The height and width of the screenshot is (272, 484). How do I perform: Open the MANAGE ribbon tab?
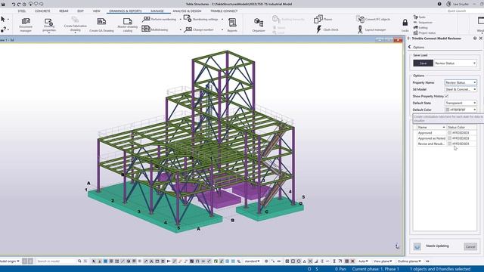157,11
